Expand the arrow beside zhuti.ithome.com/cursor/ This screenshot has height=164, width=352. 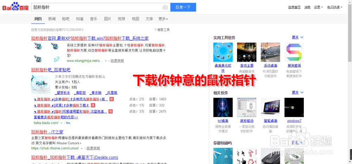tap(82, 148)
